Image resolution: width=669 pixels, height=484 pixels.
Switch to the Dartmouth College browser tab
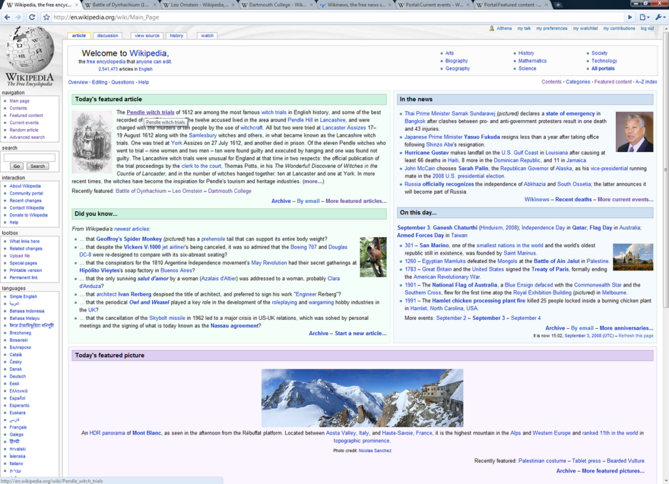[x=277, y=4]
